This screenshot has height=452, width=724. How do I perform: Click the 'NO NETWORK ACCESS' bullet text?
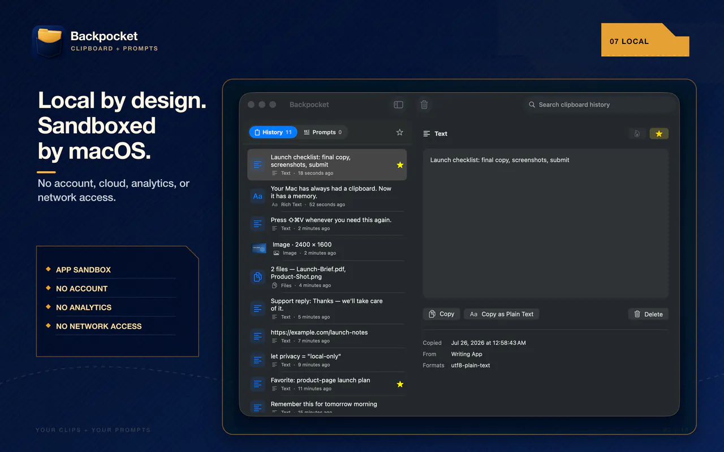click(x=99, y=326)
